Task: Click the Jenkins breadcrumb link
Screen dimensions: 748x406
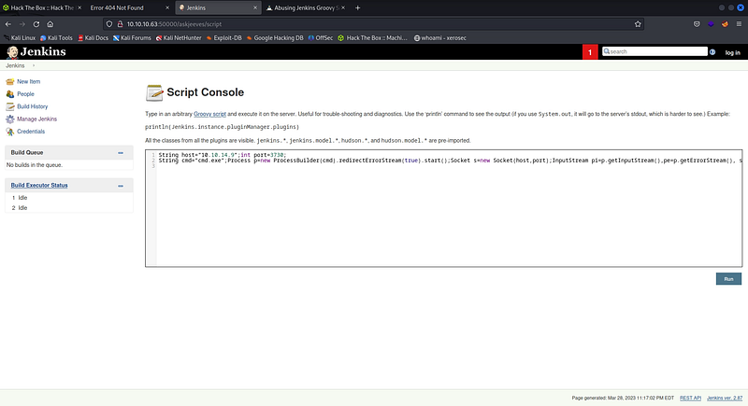Action: pos(15,65)
